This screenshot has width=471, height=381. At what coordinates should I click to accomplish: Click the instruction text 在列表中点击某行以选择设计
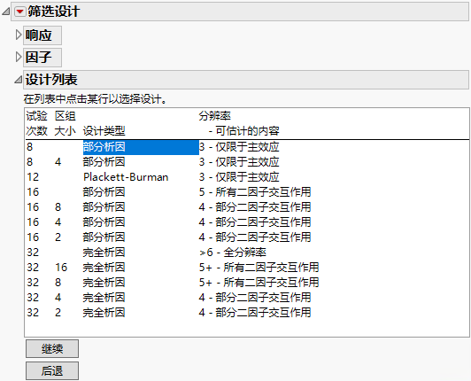[95, 99]
